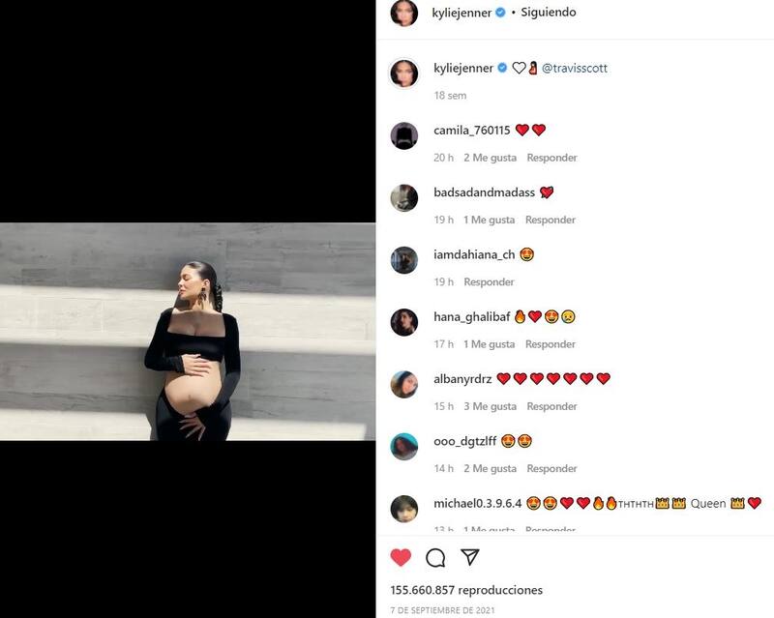Open the comment bubble icon
This screenshot has width=774, height=618.
[x=435, y=558]
